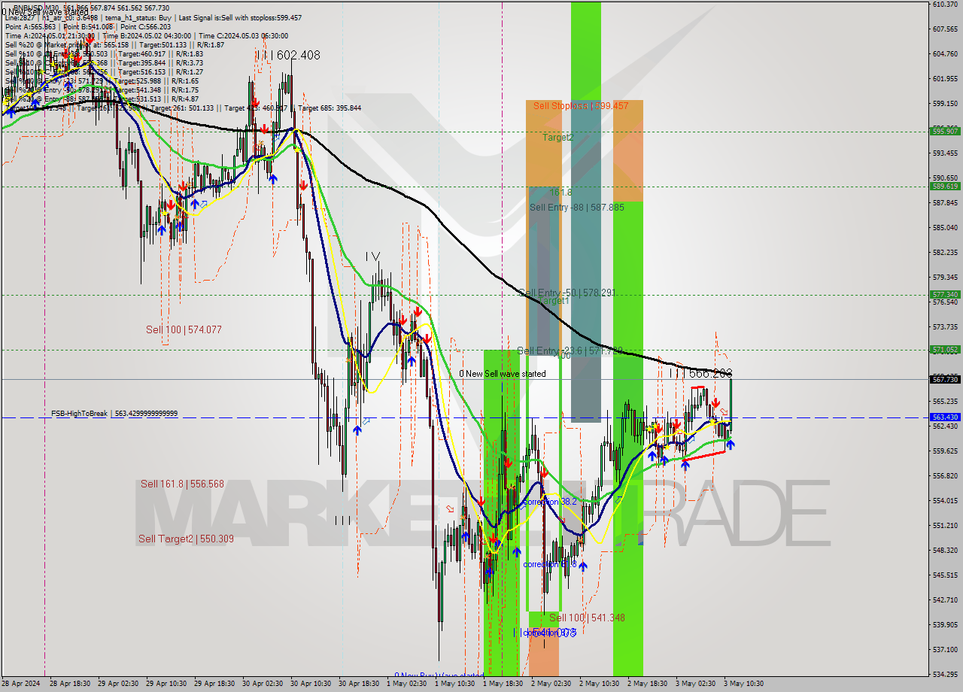Click the green 571.052 price tag
The image size is (963, 692).
point(945,350)
